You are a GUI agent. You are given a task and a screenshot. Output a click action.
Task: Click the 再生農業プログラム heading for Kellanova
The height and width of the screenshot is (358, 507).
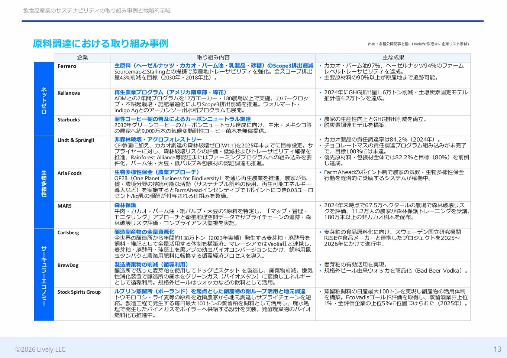(171, 92)
